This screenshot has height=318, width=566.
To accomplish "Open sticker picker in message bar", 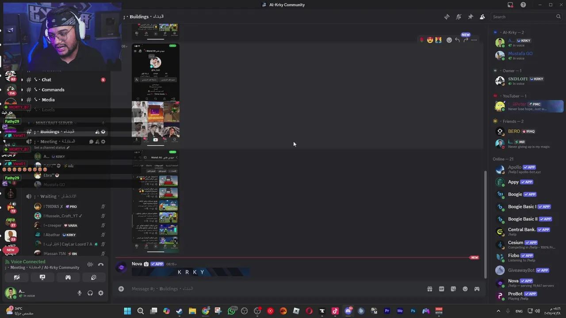I will tap(453, 289).
